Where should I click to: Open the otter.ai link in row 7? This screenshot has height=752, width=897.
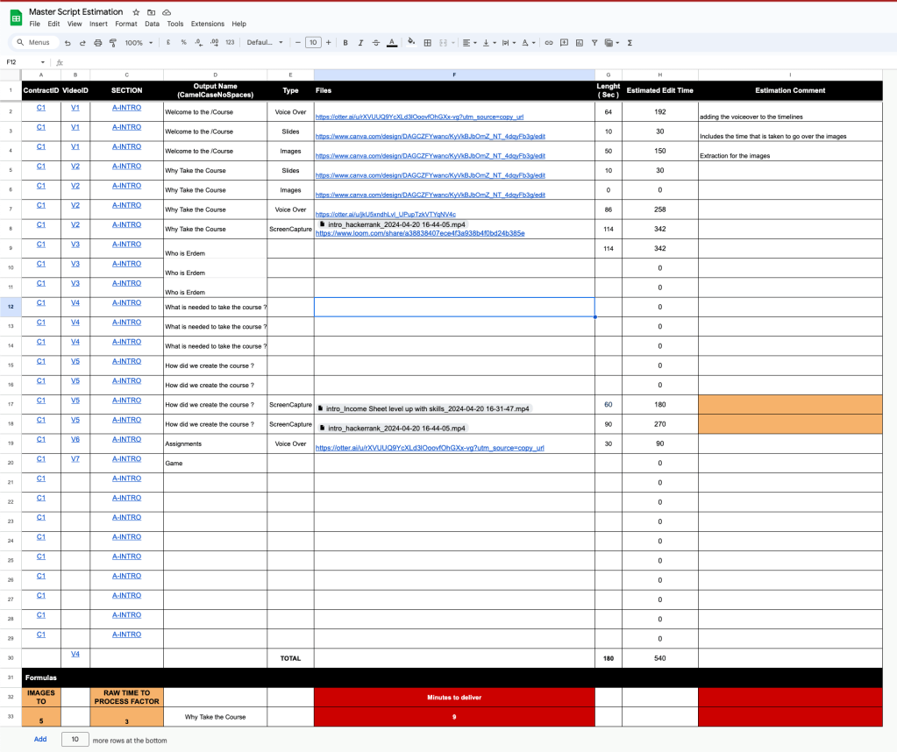(x=386, y=215)
